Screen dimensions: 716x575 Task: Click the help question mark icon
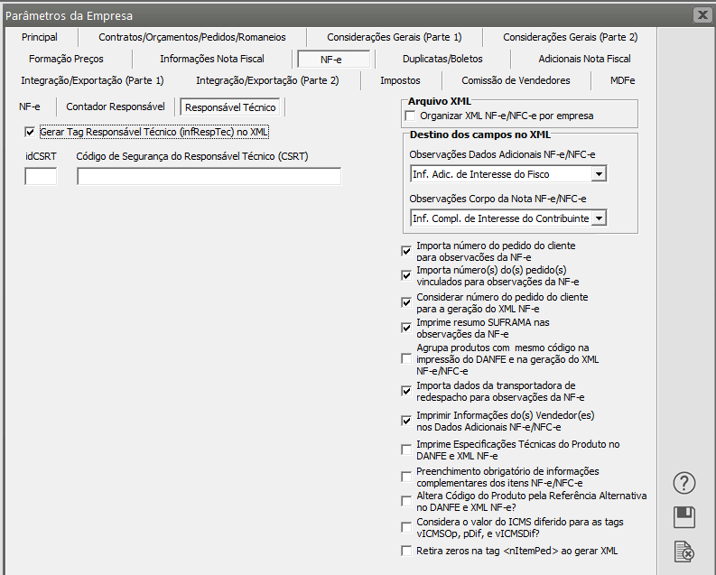click(684, 483)
